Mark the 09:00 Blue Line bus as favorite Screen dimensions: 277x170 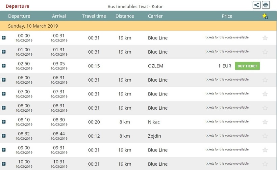point(265,150)
